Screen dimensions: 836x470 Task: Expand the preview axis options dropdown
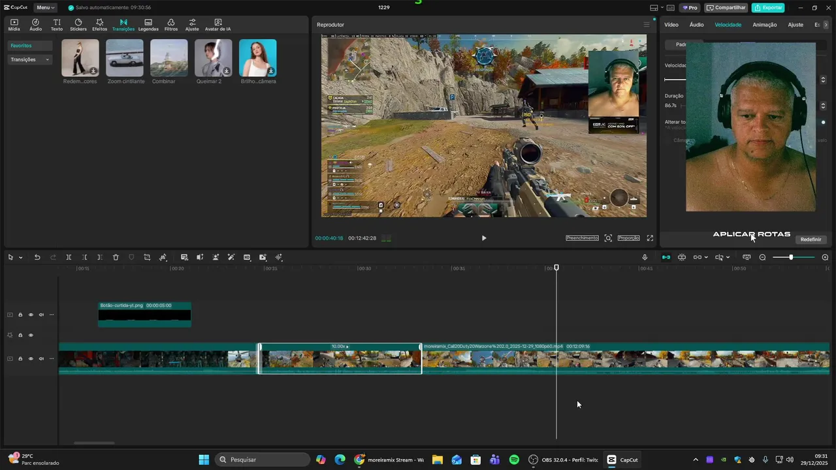728,257
